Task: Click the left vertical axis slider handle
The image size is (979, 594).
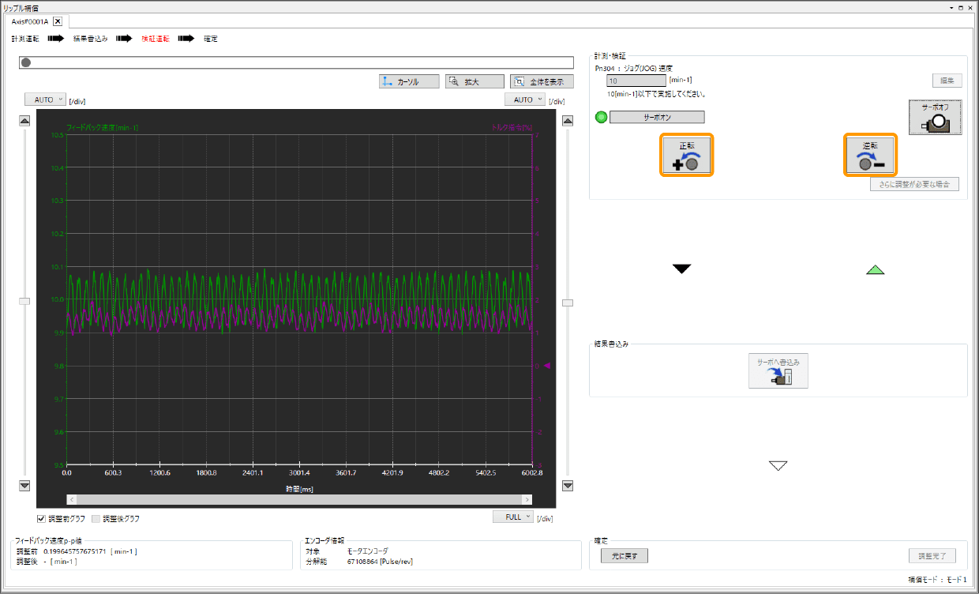Action: click(x=24, y=301)
